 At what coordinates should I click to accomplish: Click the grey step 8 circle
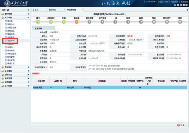click(128, 22)
